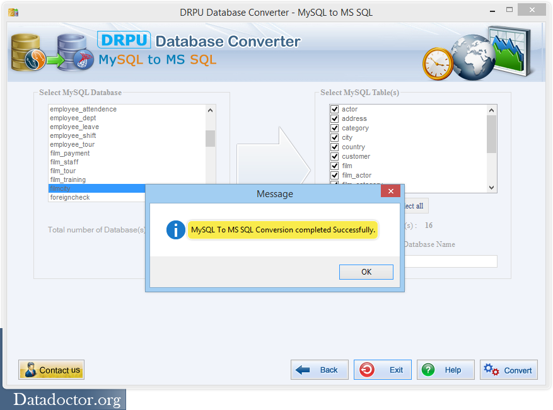
Task: Click the globe icon in banner
Action: pyautogui.click(x=474, y=57)
